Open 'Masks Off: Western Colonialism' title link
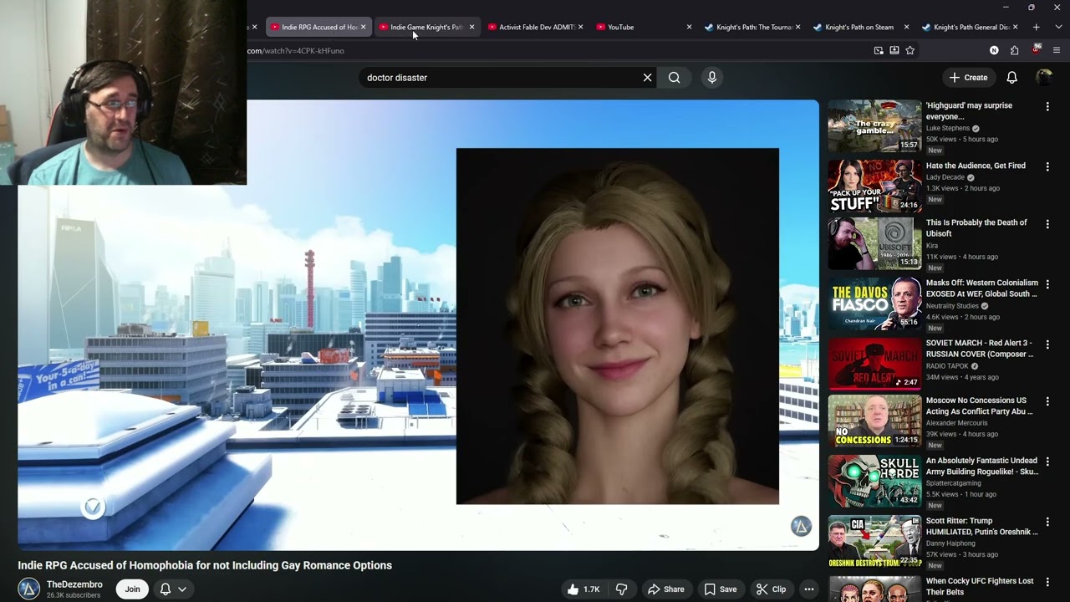The image size is (1070, 602). (x=981, y=288)
